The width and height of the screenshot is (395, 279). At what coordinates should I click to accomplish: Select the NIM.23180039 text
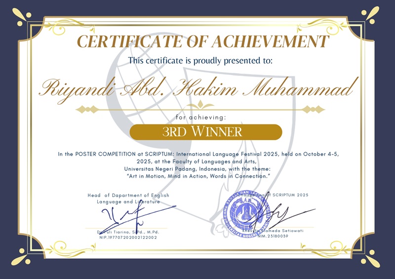[x=271, y=236]
